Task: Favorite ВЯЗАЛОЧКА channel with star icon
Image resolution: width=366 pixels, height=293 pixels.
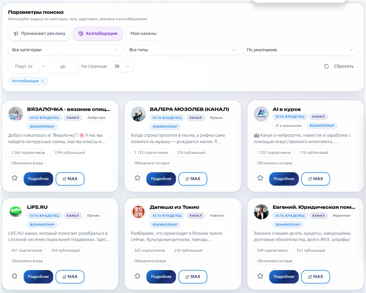Action: (x=15, y=178)
